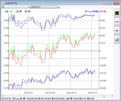Click the 負:売 legend text

27,11
